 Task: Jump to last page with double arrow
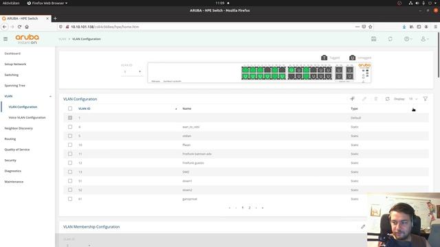(x=263, y=208)
